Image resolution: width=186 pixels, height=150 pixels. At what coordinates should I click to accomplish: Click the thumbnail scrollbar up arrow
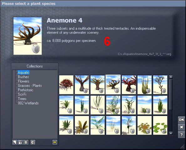pos(171,77)
